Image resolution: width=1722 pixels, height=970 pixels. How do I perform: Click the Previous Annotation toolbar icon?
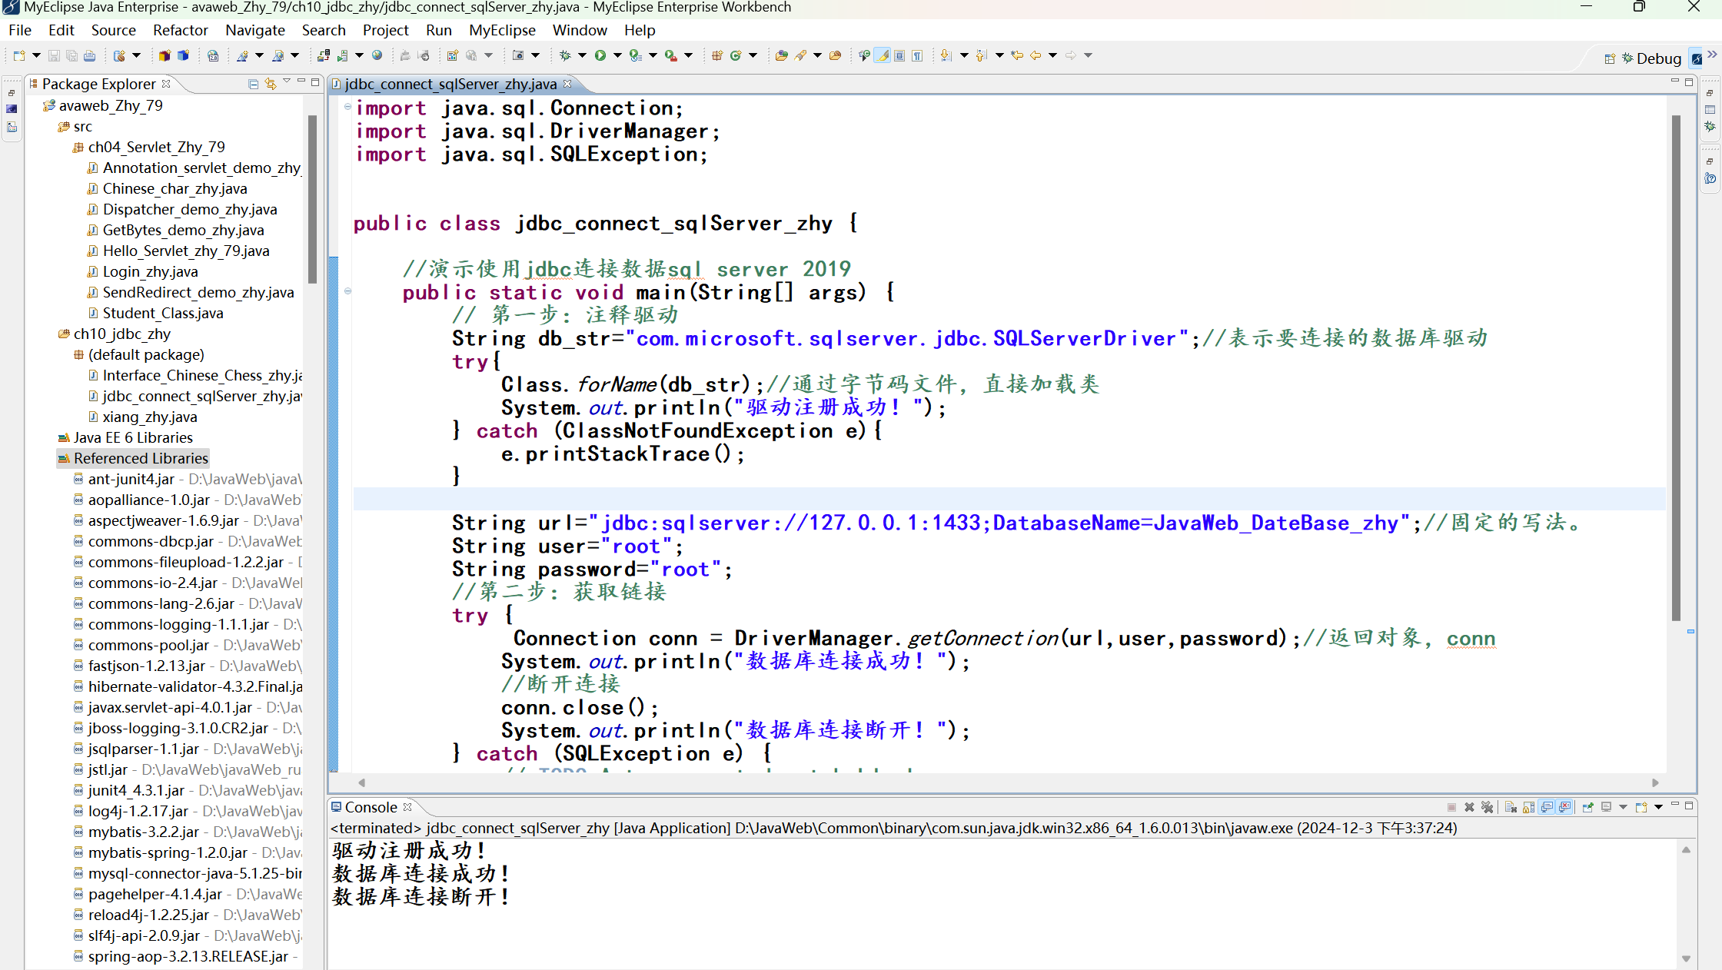982,55
